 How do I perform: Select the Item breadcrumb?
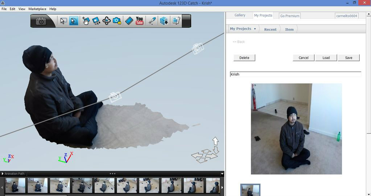tap(289, 29)
